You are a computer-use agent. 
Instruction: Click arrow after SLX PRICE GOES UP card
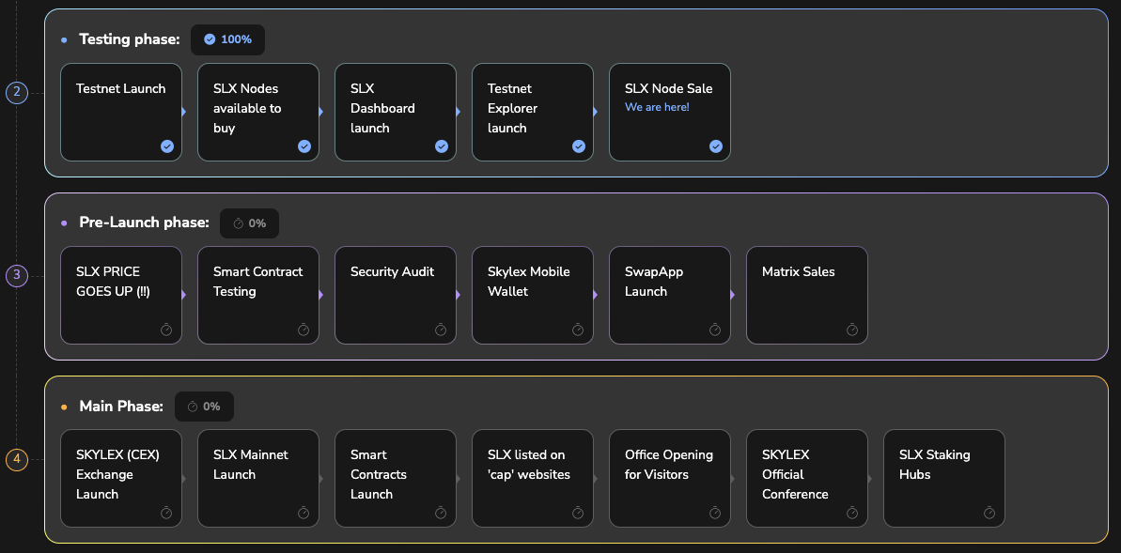[x=184, y=295]
